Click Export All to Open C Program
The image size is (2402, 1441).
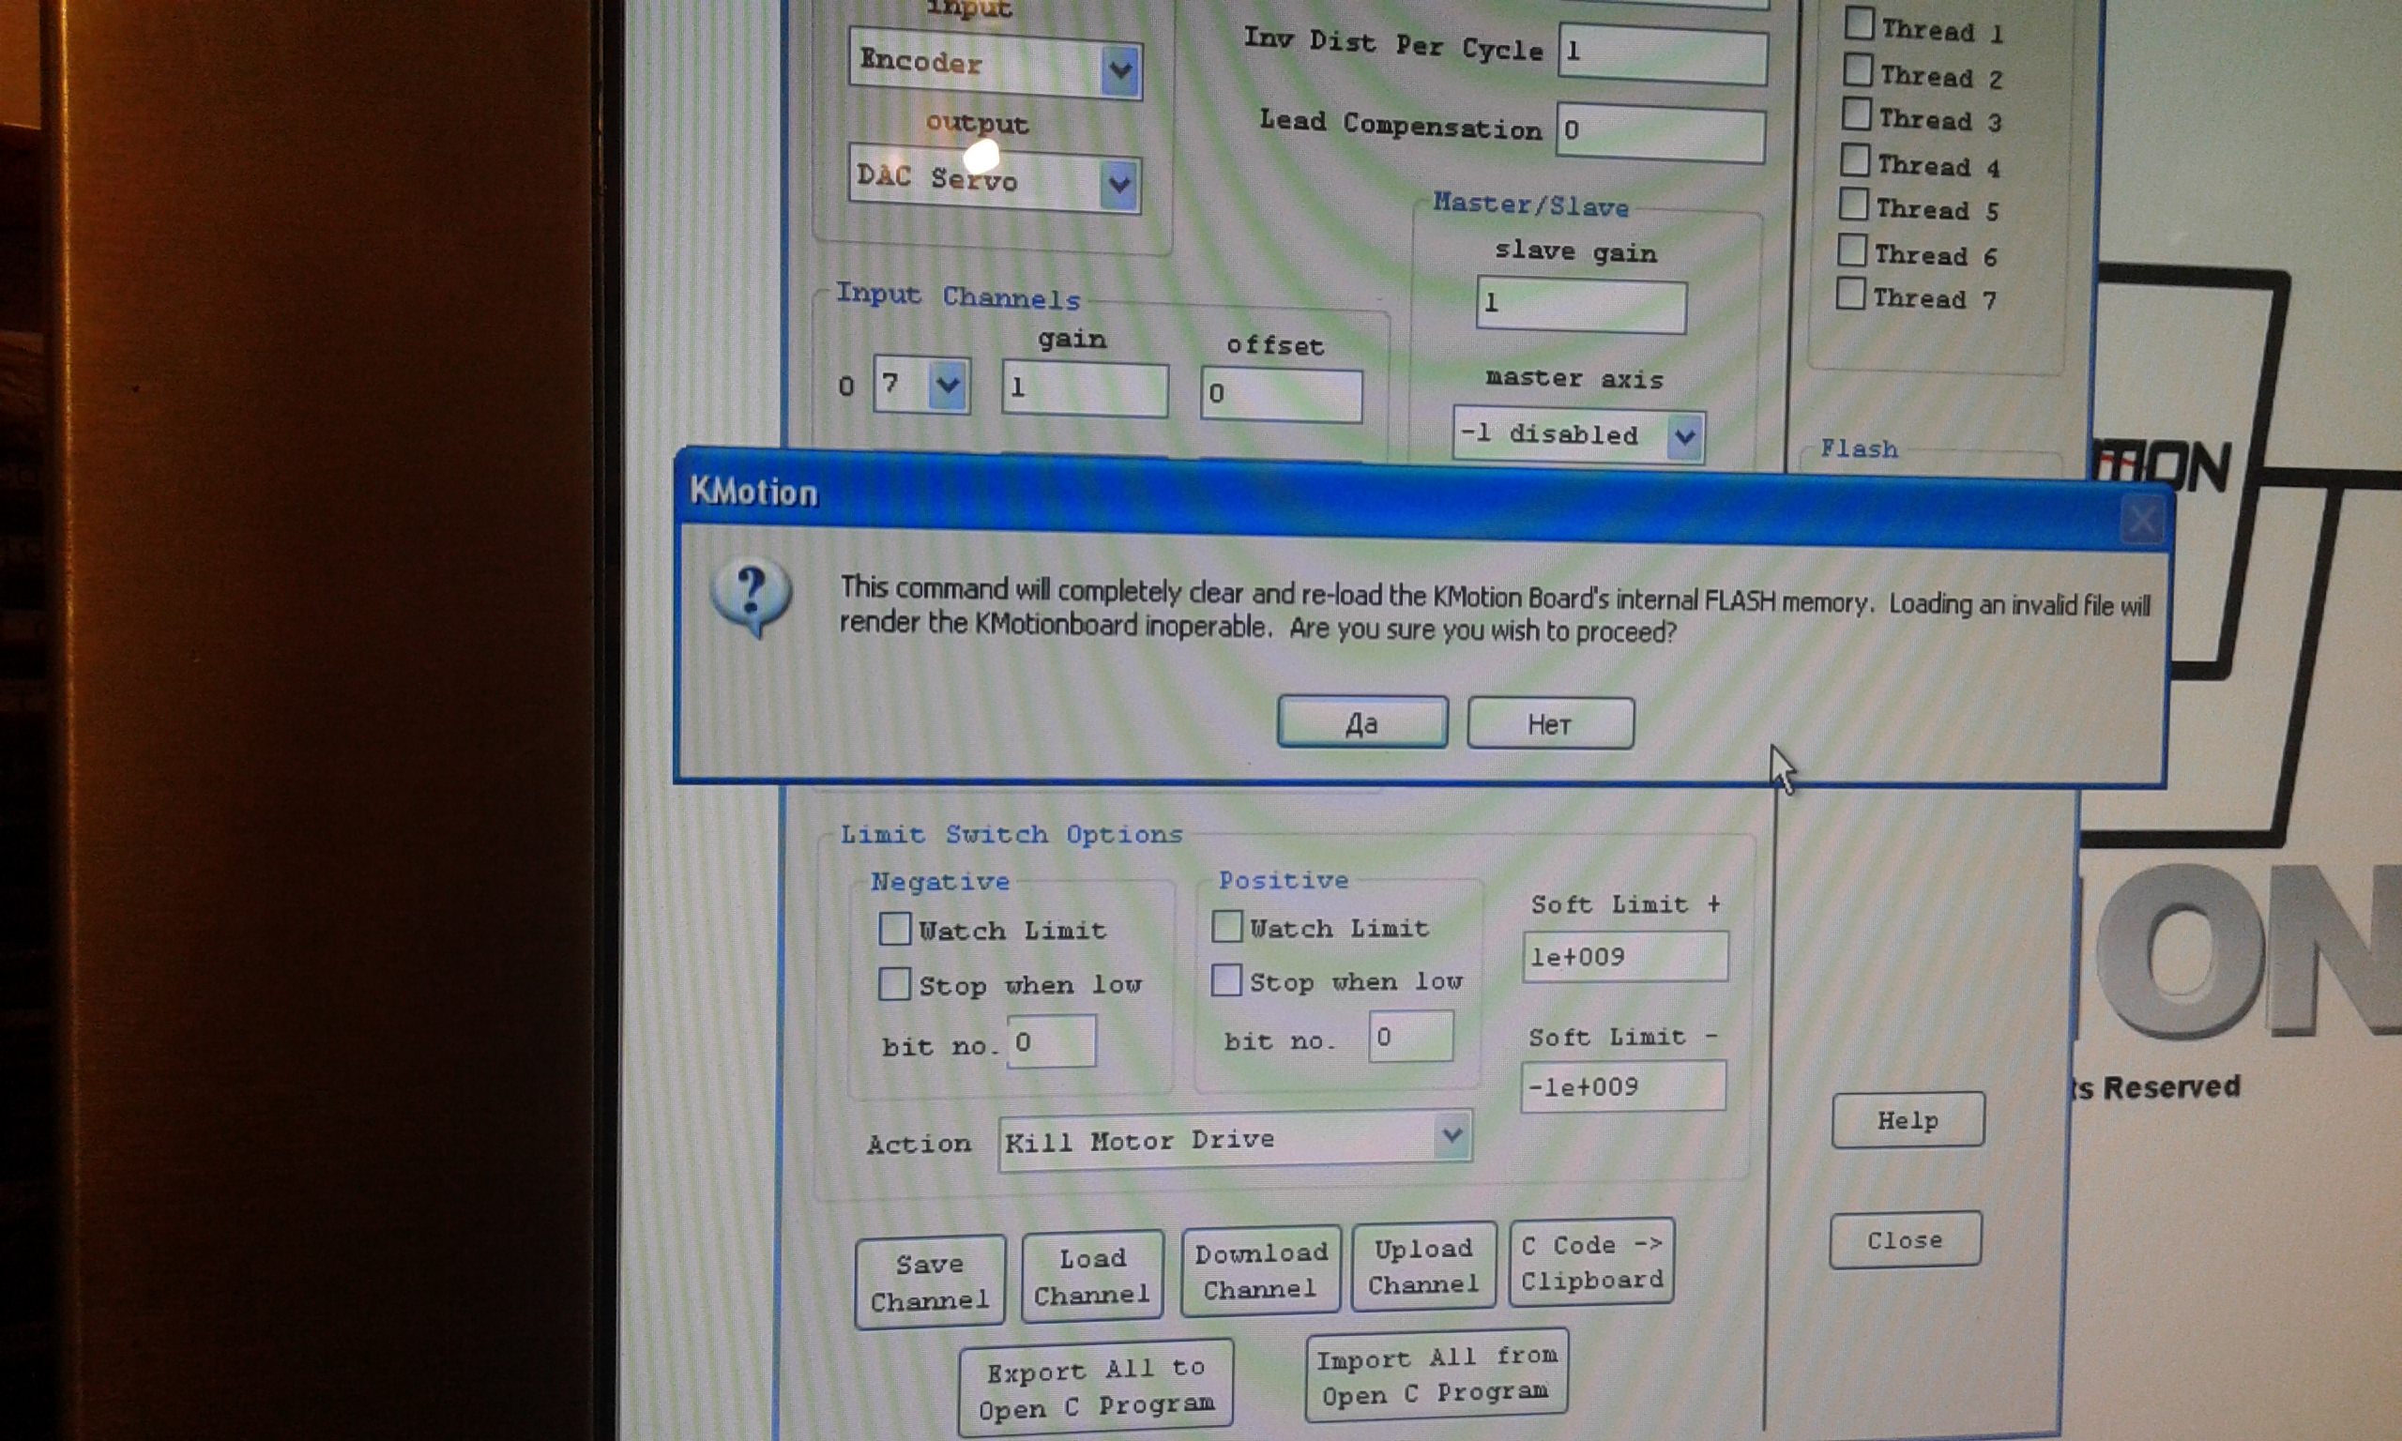coord(1095,1388)
